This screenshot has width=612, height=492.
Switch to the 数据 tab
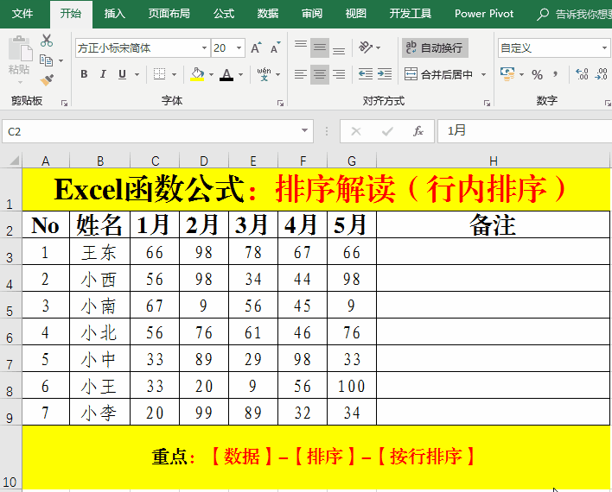coord(268,14)
